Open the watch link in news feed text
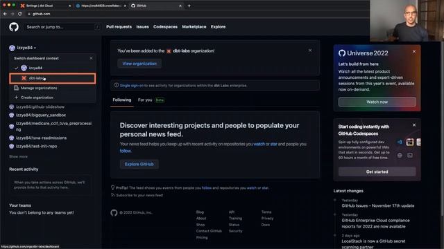 (x=259, y=144)
